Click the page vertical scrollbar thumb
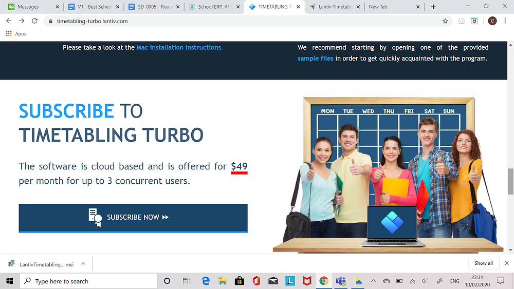The image size is (514, 289). 510,182
